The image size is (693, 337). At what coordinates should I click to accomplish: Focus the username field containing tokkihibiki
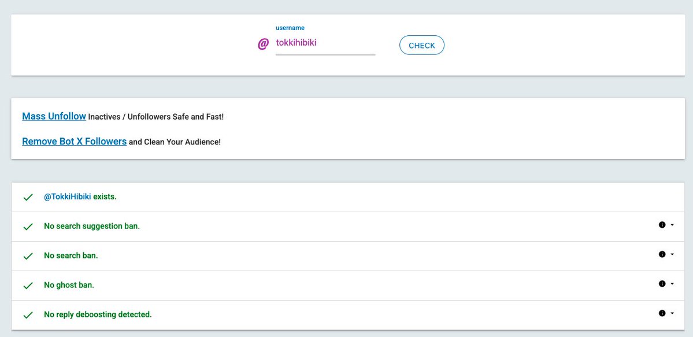(325, 43)
